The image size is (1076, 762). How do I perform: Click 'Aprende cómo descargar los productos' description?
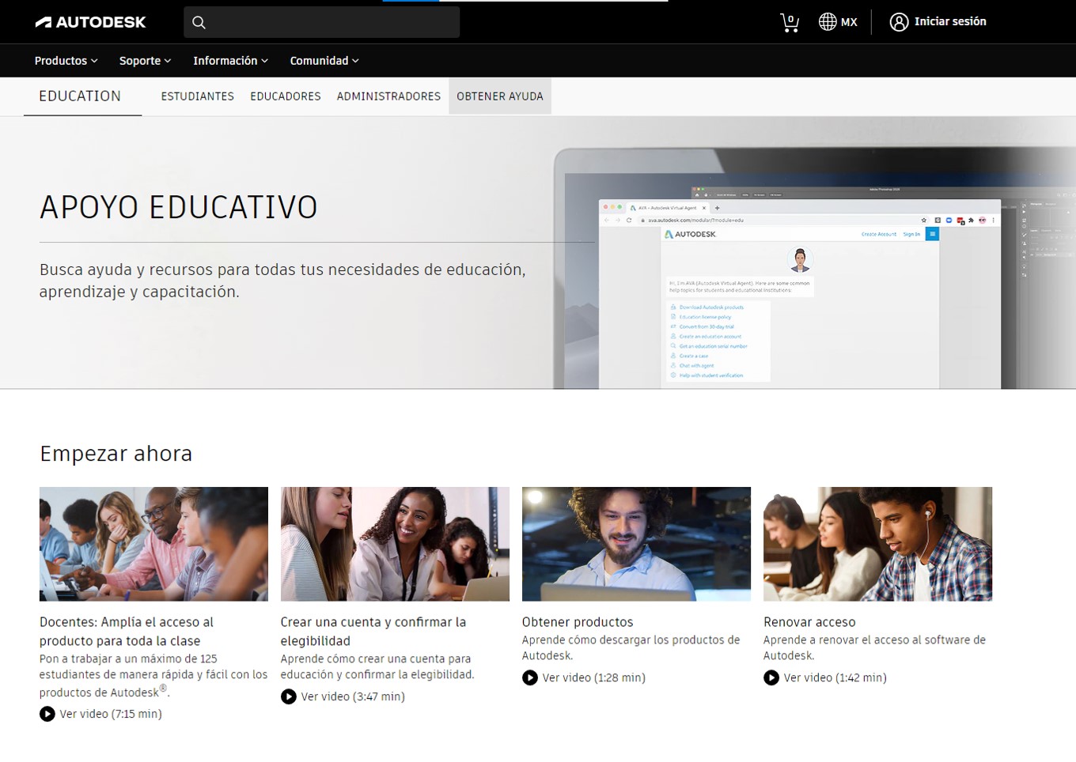[x=631, y=647]
